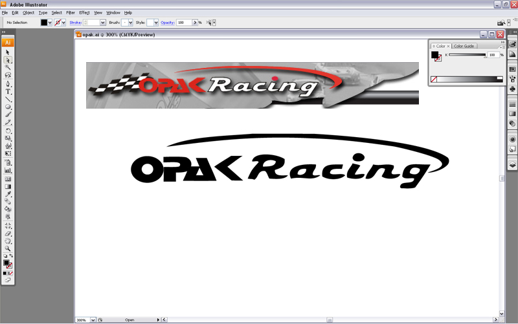Select the Line Segment tool
The width and height of the screenshot is (518, 324).
pos(8,100)
